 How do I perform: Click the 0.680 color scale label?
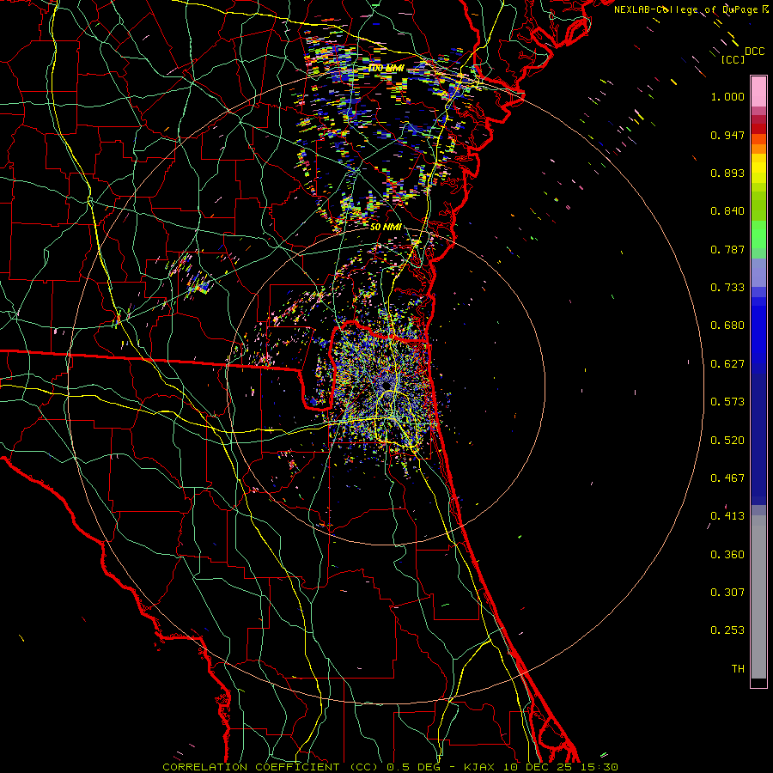pyautogui.click(x=727, y=326)
